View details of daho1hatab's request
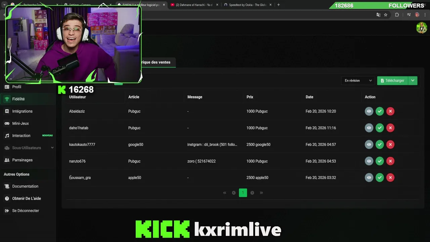 pos(369,128)
